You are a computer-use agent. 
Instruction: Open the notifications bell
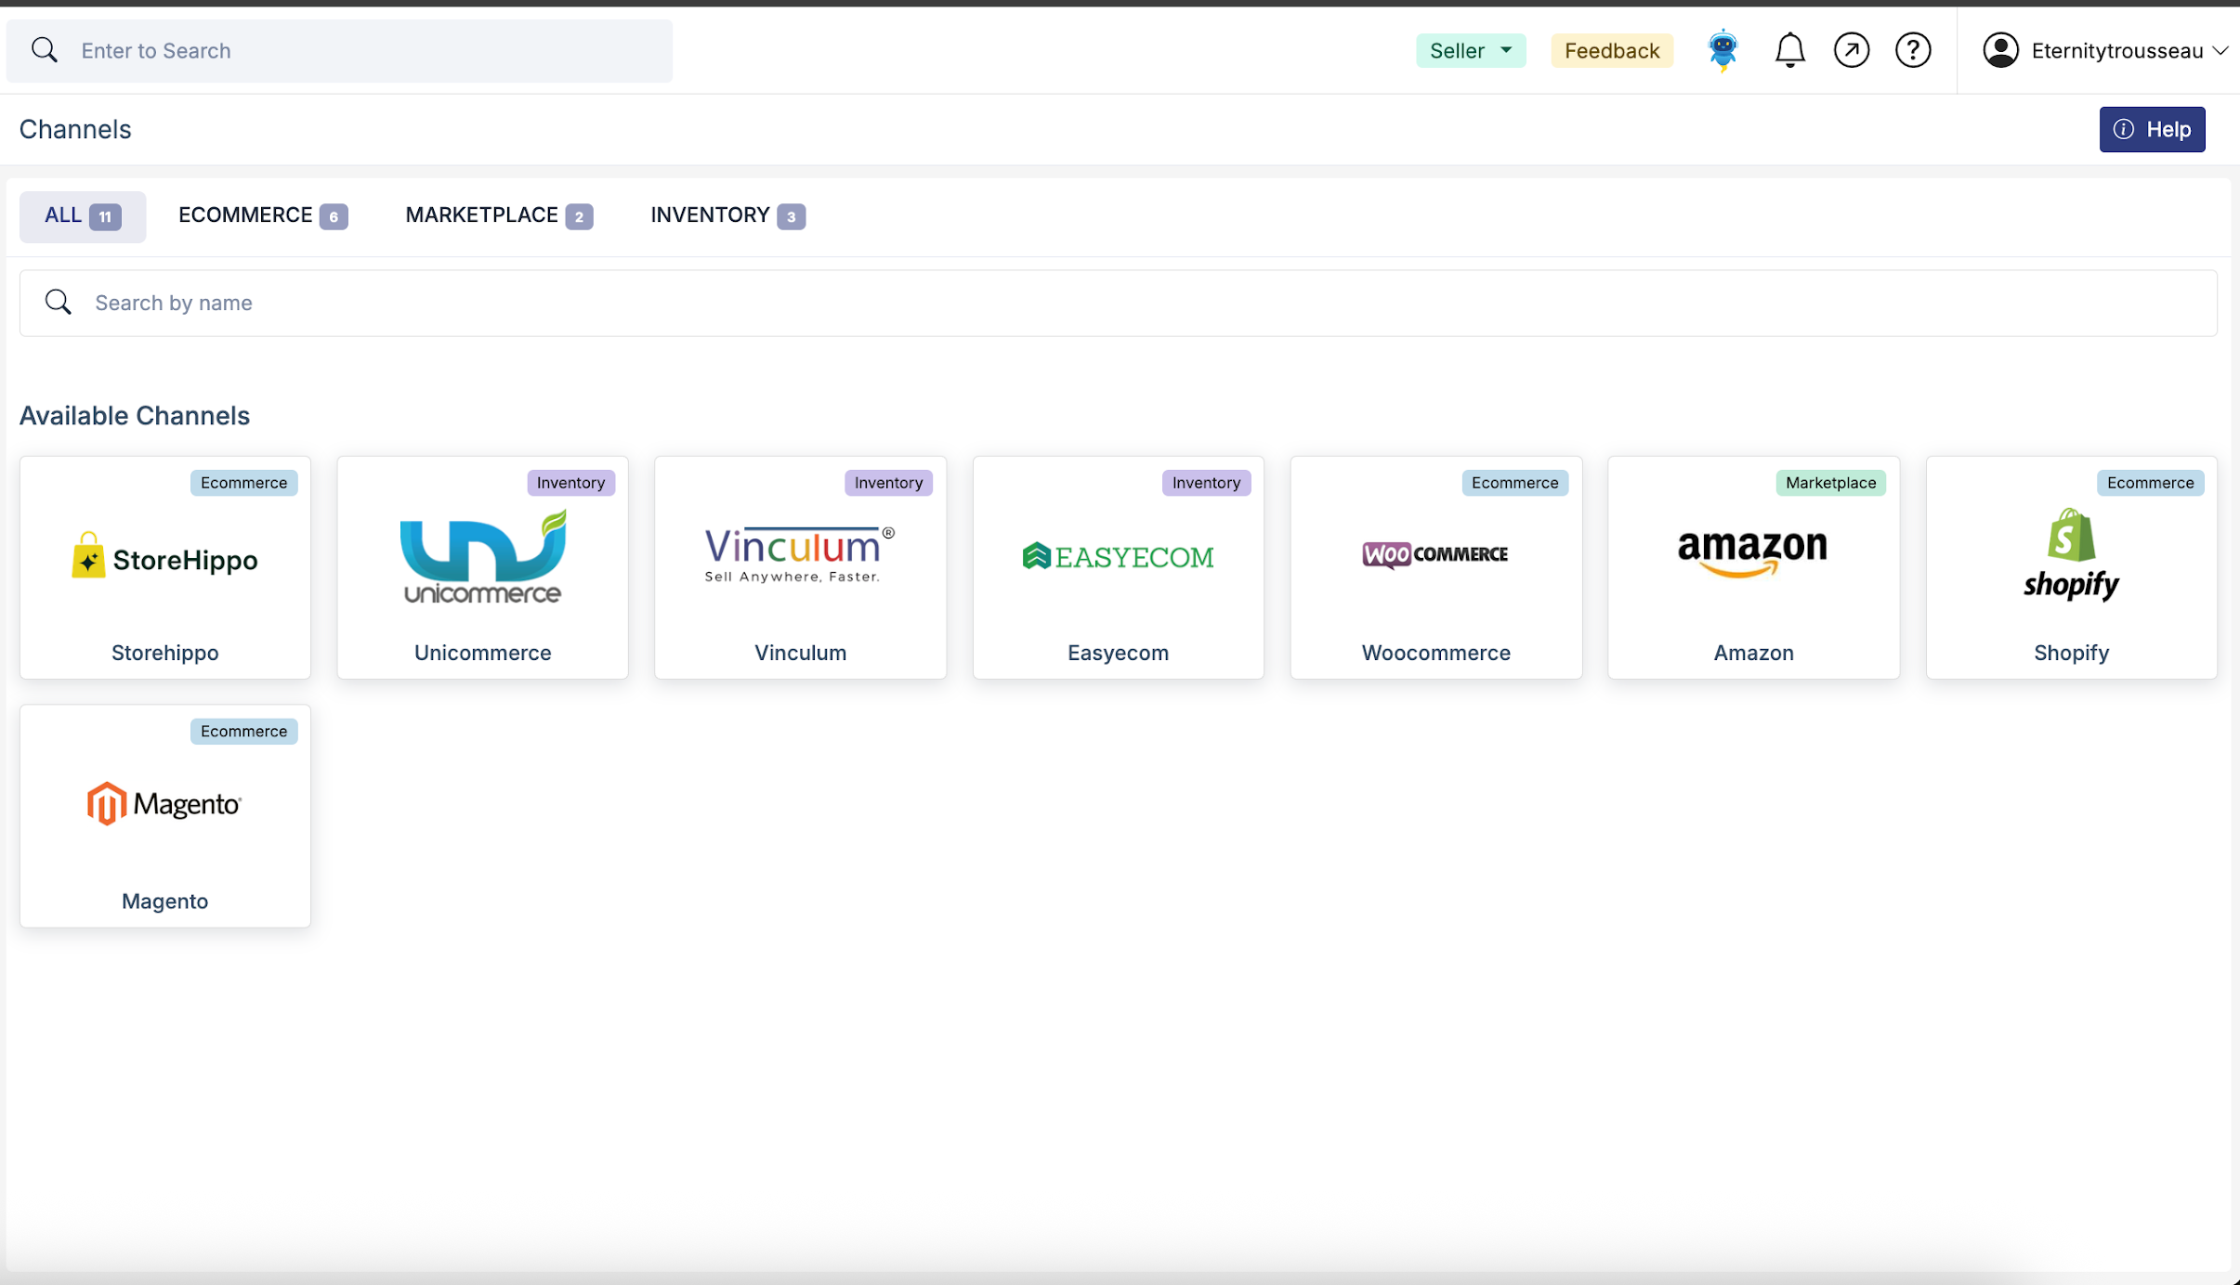[x=1789, y=50]
